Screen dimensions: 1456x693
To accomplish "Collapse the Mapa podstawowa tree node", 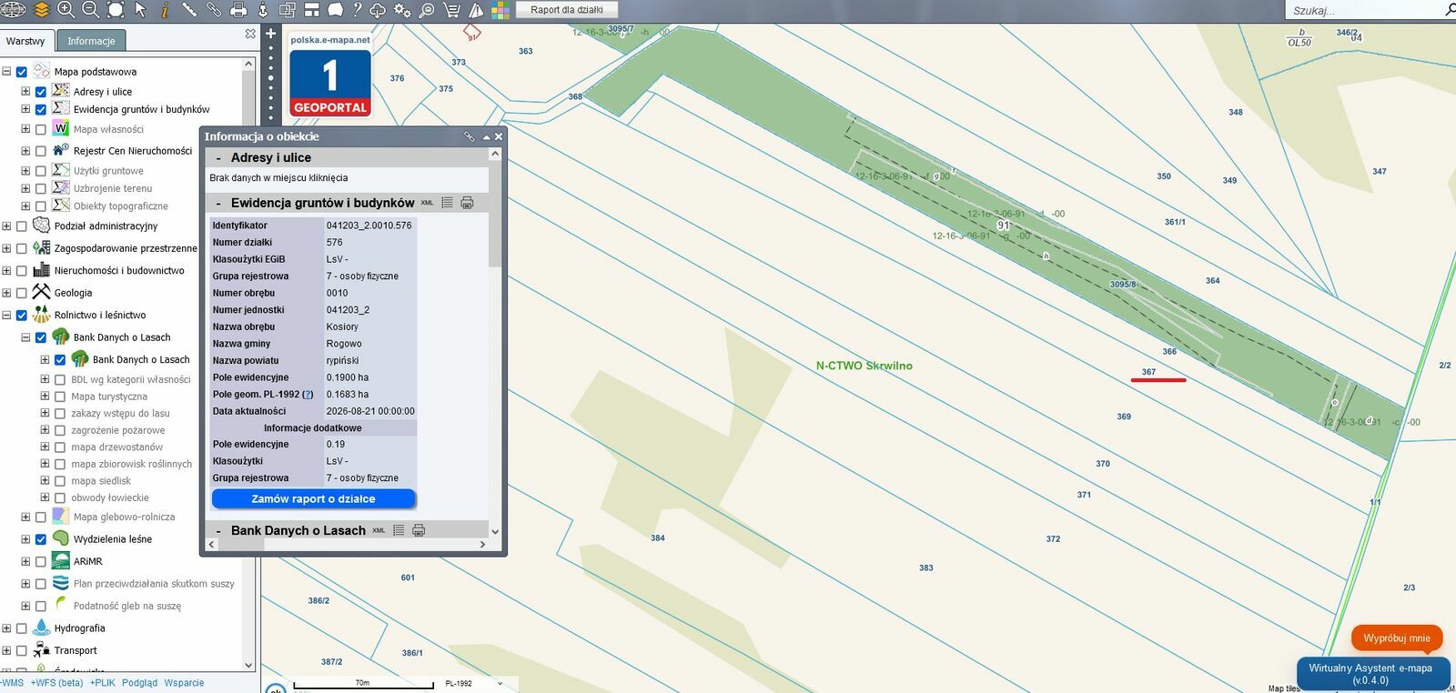I will click(6, 72).
